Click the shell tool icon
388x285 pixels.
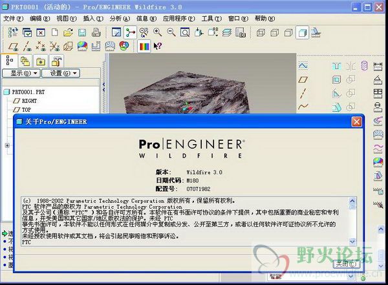336,79
